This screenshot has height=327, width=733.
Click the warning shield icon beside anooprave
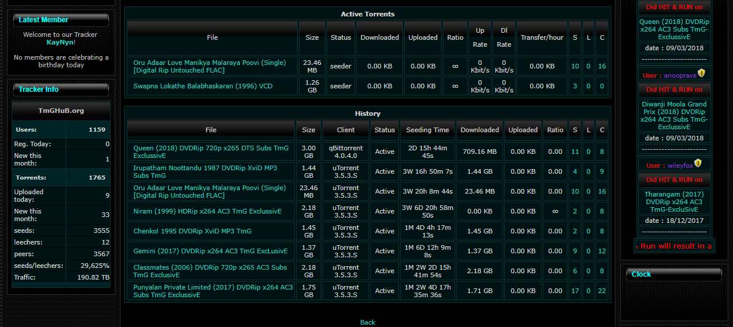pos(701,74)
